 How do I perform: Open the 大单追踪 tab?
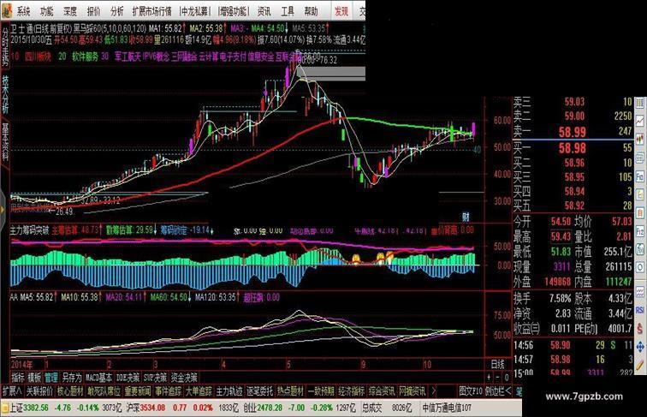pyautogui.click(x=199, y=390)
